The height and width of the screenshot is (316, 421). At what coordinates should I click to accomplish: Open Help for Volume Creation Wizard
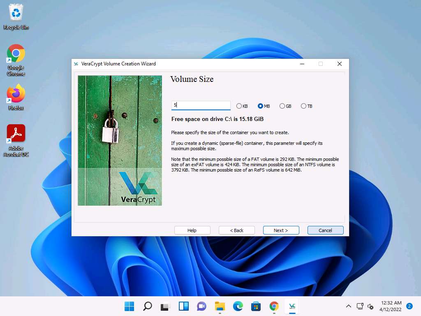point(192,230)
